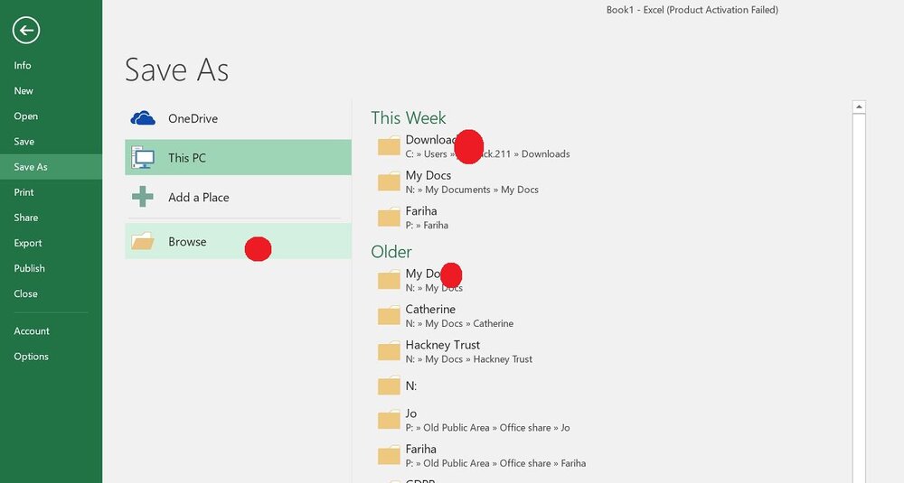Open the New page in backstage
Viewport: 904px width, 483px height.
[x=51, y=91]
